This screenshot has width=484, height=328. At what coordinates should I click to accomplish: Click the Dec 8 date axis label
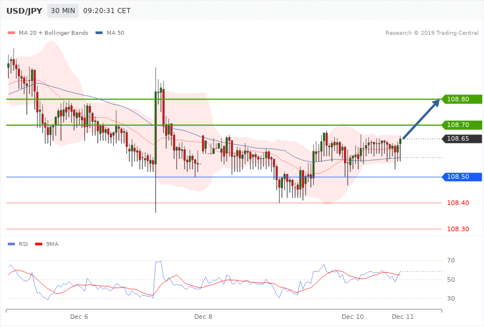[203, 317]
